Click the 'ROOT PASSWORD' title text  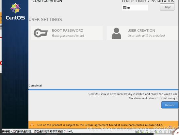pyautogui.click(x=68, y=30)
